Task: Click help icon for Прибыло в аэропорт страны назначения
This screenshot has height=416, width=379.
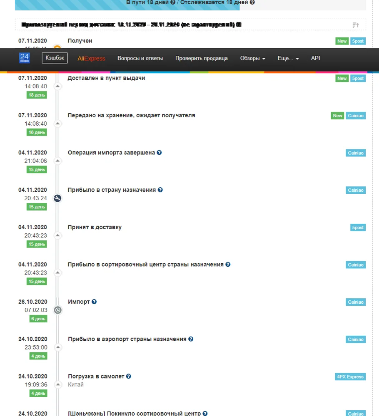Action: [191, 339]
